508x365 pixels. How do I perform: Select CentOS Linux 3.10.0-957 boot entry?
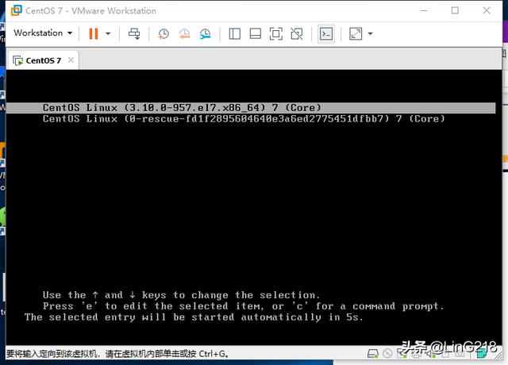251,108
